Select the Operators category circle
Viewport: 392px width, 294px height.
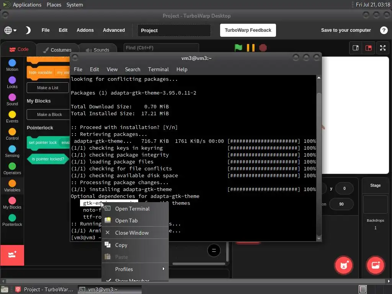[12, 166]
